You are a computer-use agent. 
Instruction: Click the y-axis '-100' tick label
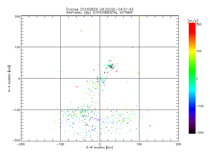click(x=17, y=110)
